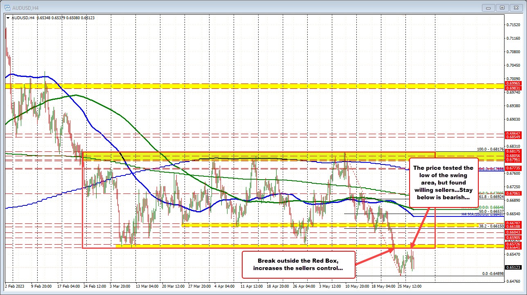Viewport: 527px width, 295px height.
Task: Click the 0.68642 red price level label
Action: tap(515, 133)
